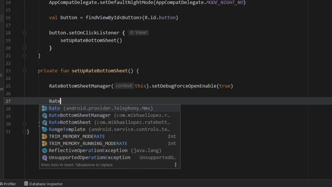Collapse the lambda fold marker at line 18
This screenshot has height=187, width=332.
[24, 33]
